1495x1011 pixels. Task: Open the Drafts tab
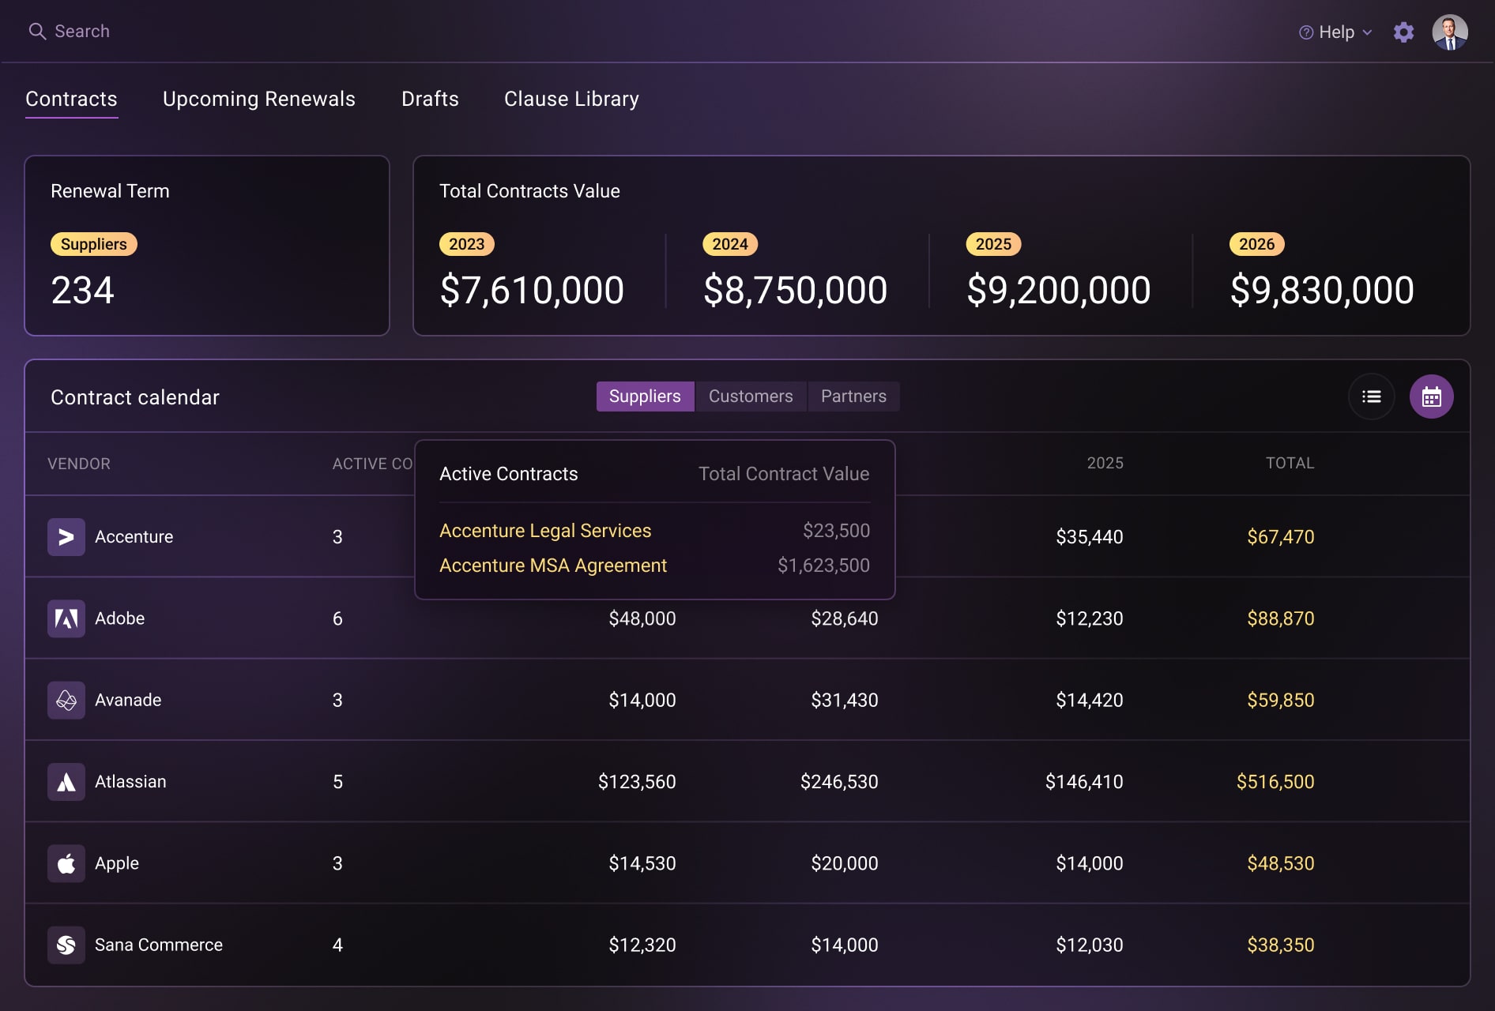[430, 99]
